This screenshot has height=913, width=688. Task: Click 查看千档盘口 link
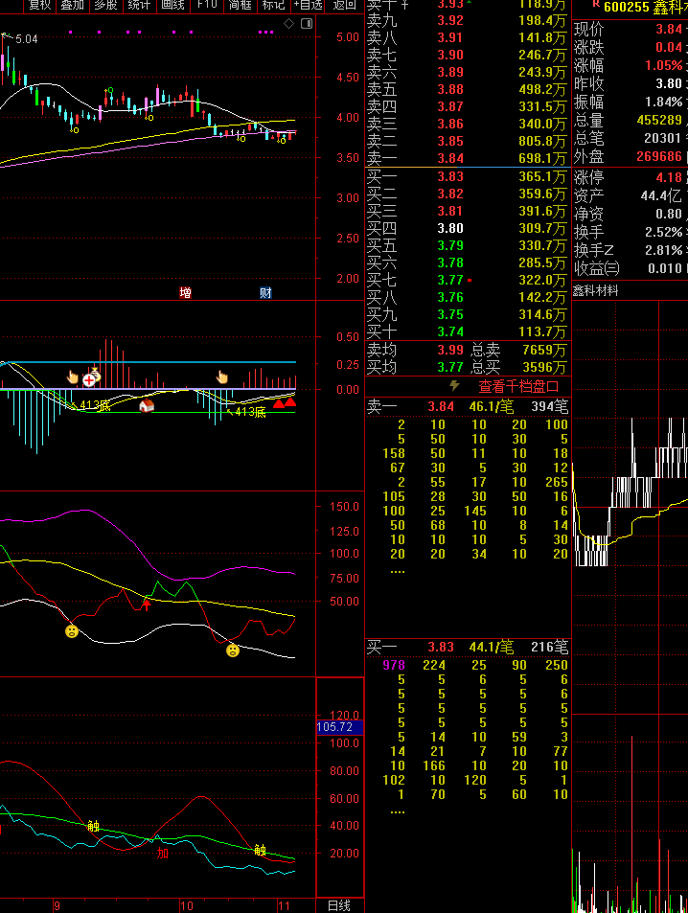point(518,386)
